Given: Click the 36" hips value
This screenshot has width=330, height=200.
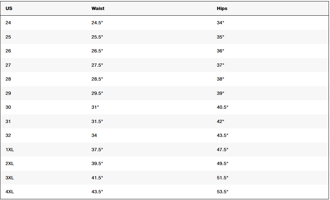Looking at the screenshot, I should pyautogui.click(x=220, y=51).
